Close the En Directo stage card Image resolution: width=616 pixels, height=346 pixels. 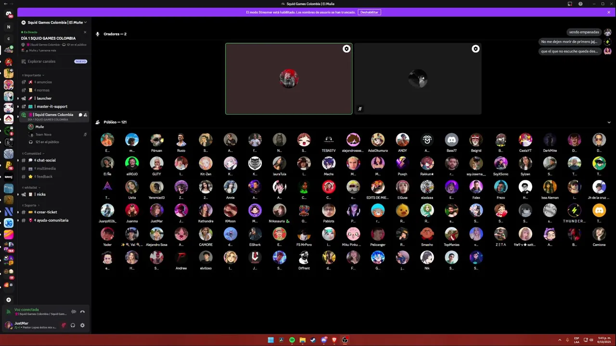[x=85, y=32]
